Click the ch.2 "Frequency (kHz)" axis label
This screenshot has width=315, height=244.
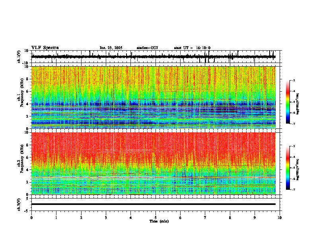pyautogui.click(x=21, y=159)
